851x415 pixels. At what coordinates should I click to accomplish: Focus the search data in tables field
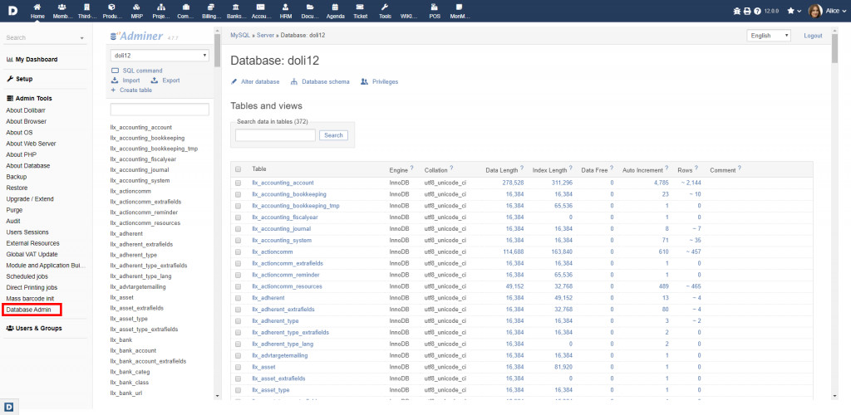[275, 135]
